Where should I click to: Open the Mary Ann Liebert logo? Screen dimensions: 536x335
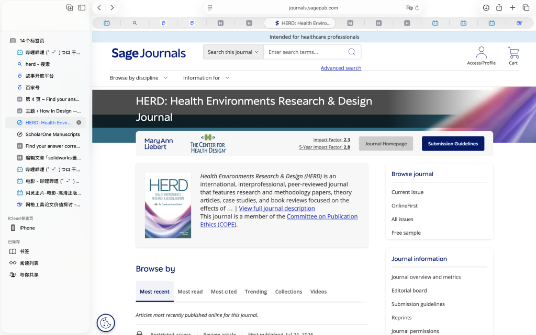159,144
